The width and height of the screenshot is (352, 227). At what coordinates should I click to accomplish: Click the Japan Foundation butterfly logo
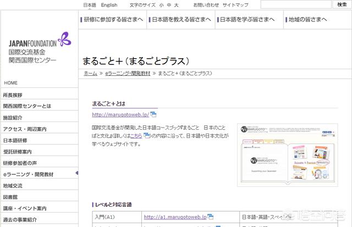[65, 39]
